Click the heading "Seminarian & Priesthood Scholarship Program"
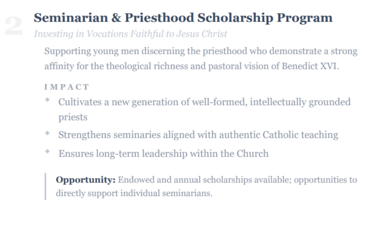Viewport: 387px width, 228px height. click(x=183, y=18)
